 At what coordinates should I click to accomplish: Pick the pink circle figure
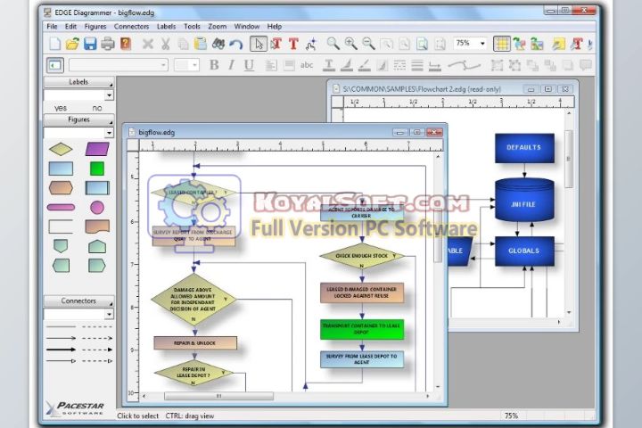tap(97, 208)
